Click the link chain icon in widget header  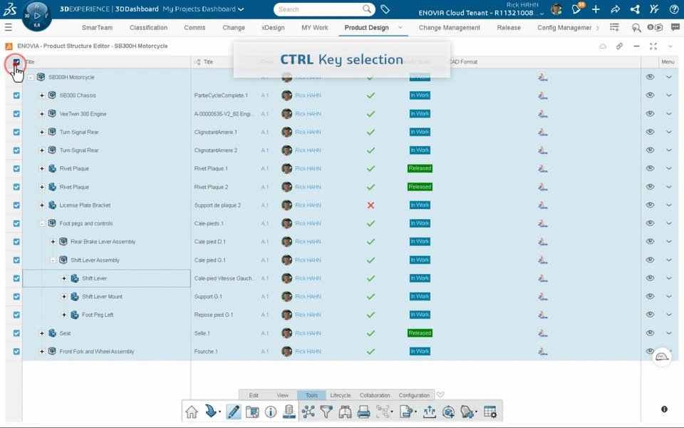tap(619, 46)
